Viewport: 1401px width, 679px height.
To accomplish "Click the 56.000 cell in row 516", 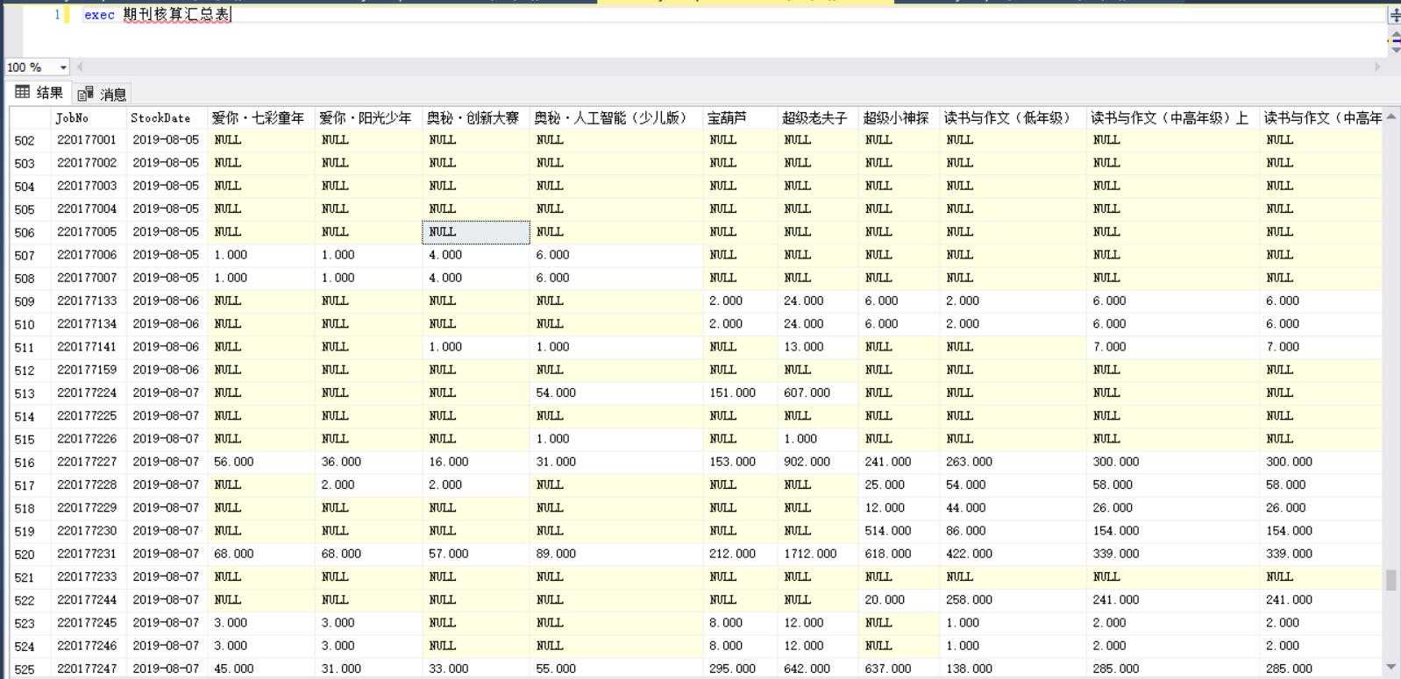I will 260,462.
